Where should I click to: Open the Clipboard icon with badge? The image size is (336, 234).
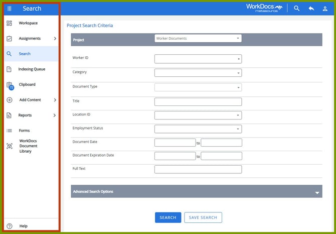10,85
